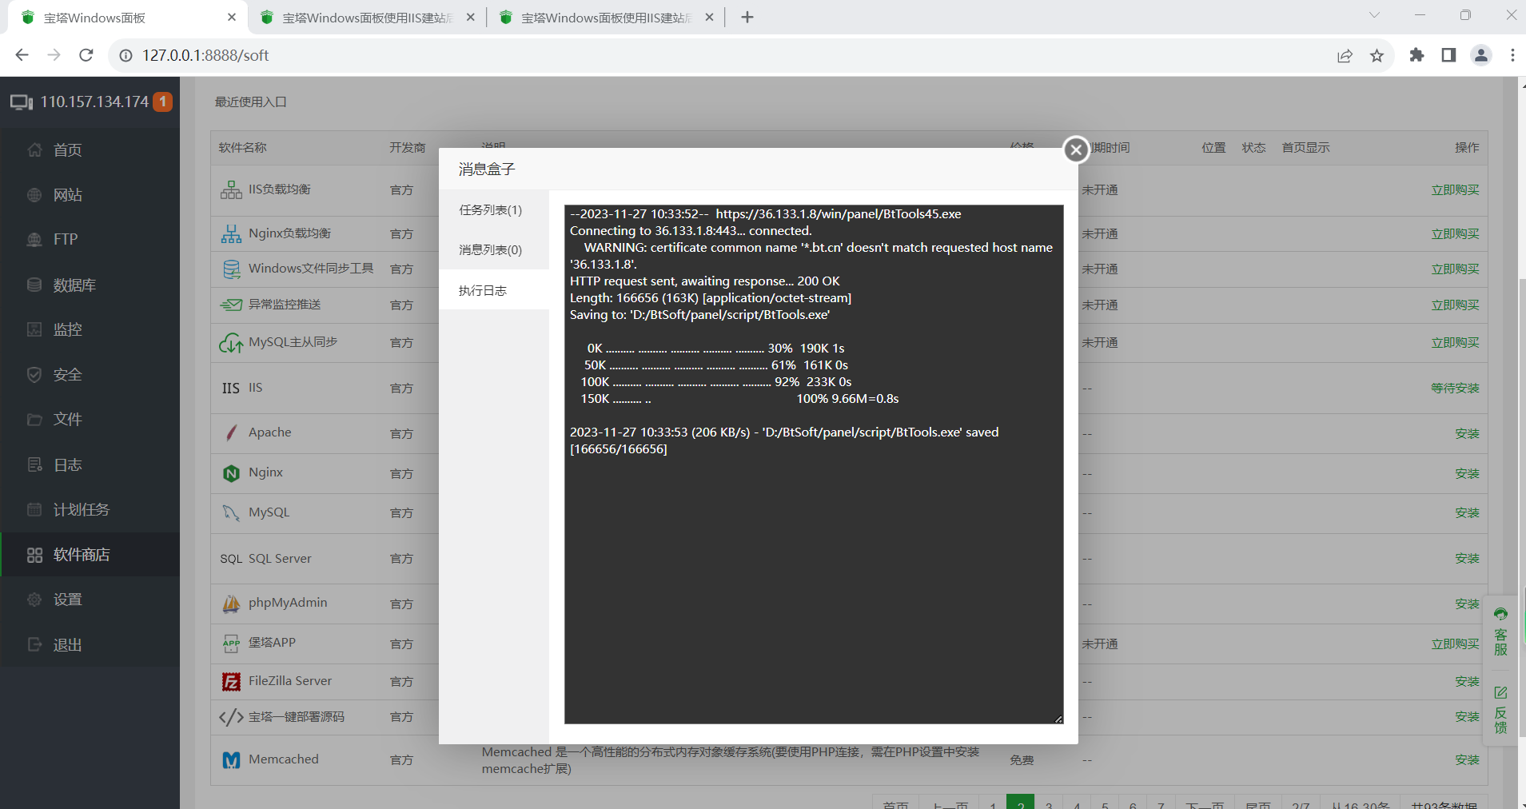Click the browser back arrow
Image resolution: width=1526 pixels, height=809 pixels.
pos(22,55)
